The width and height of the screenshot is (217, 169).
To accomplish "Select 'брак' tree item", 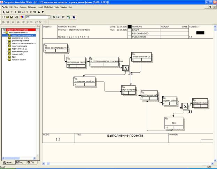I will (14, 57).
